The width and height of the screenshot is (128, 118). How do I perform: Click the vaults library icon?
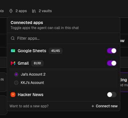(34, 11)
